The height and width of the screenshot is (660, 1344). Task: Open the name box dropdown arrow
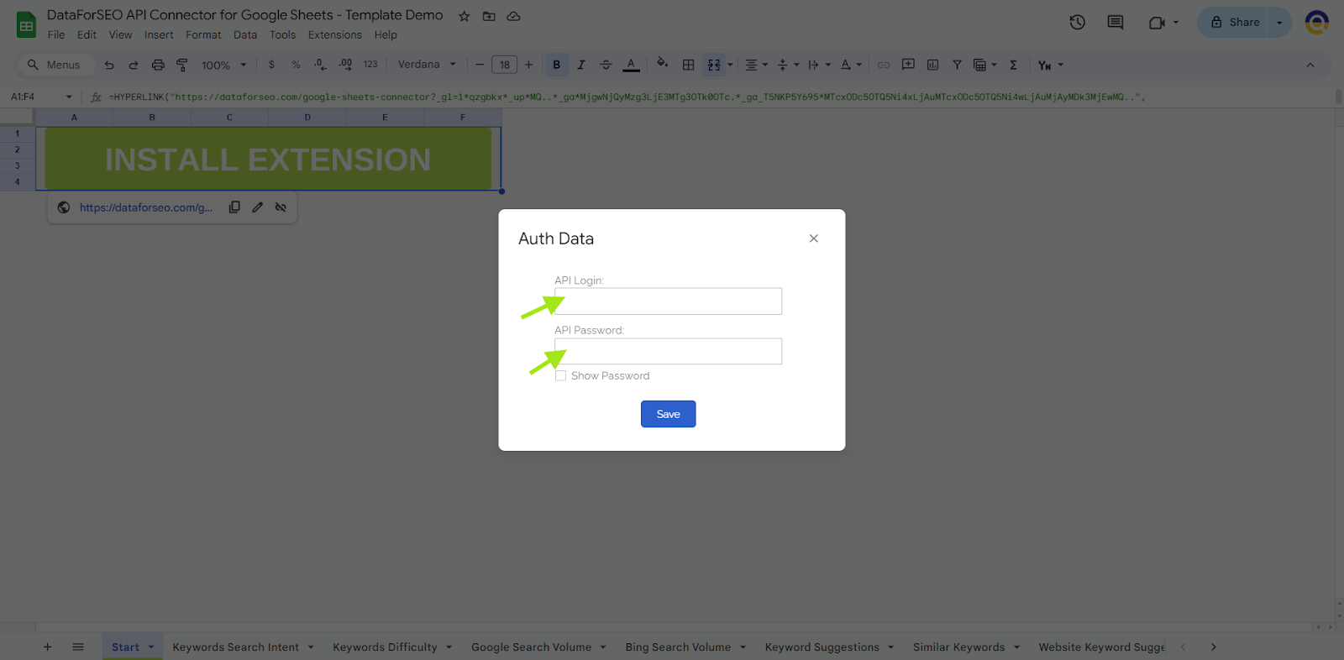69,97
